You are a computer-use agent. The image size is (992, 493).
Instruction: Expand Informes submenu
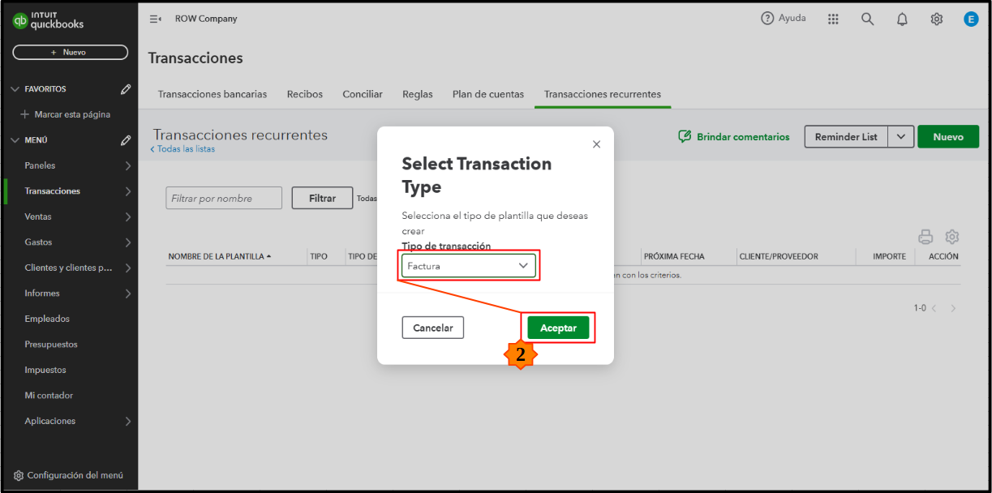click(x=127, y=294)
